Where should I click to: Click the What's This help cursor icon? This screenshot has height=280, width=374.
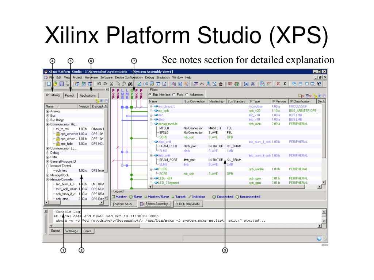coord(319,84)
